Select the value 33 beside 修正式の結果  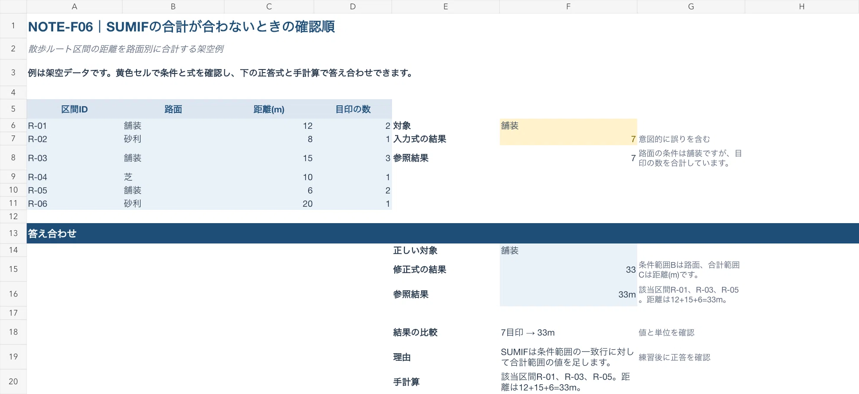tap(569, 270)
